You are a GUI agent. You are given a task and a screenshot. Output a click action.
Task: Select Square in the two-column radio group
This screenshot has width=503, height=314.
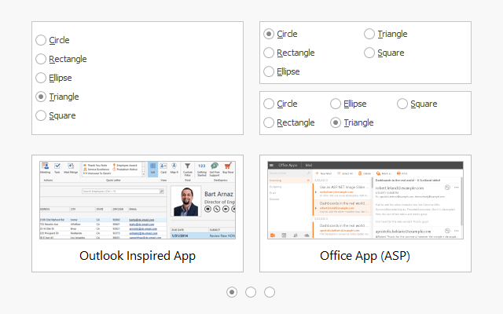point(369,53)
